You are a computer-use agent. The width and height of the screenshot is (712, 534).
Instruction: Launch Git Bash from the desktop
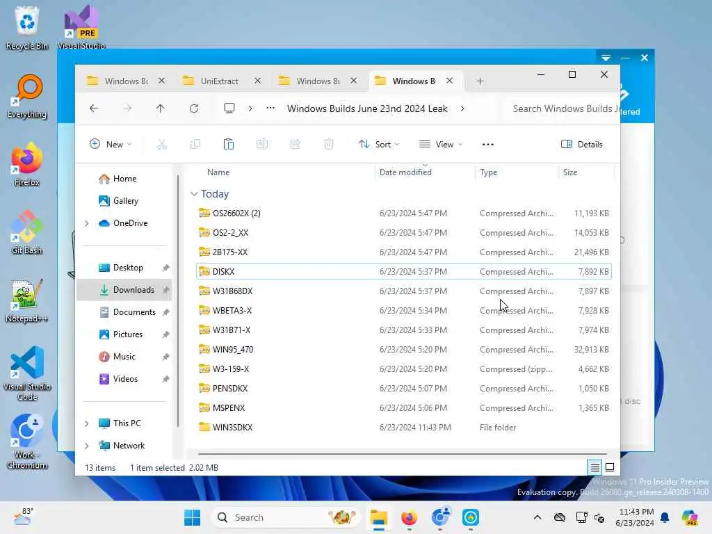tap(27, 232)
